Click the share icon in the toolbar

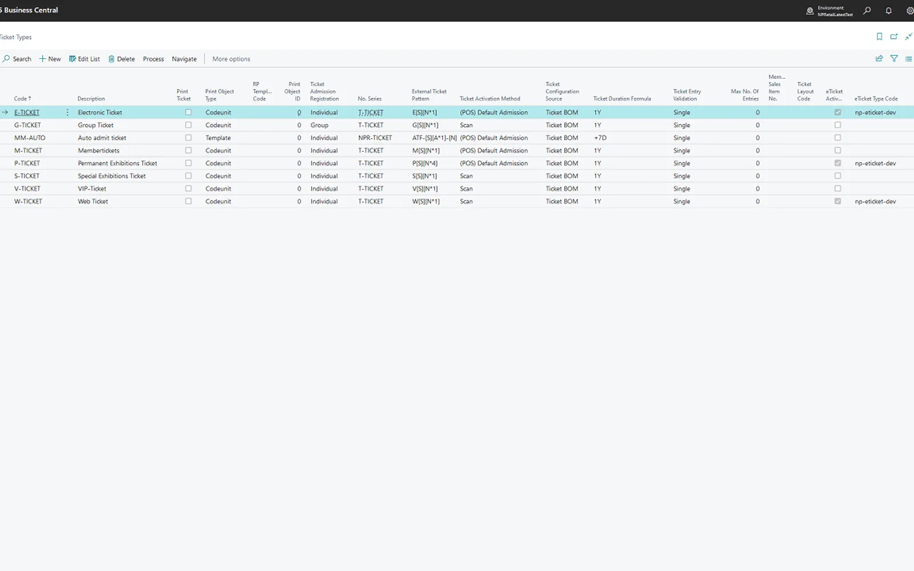(879, 58)
